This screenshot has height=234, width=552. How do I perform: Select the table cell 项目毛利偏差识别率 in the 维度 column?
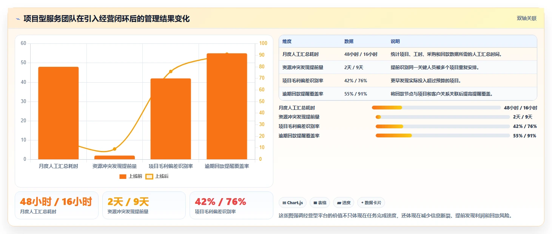[303, 81]
